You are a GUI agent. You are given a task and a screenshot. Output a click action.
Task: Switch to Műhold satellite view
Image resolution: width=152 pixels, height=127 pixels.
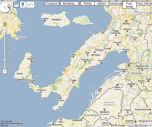point(101,4)
